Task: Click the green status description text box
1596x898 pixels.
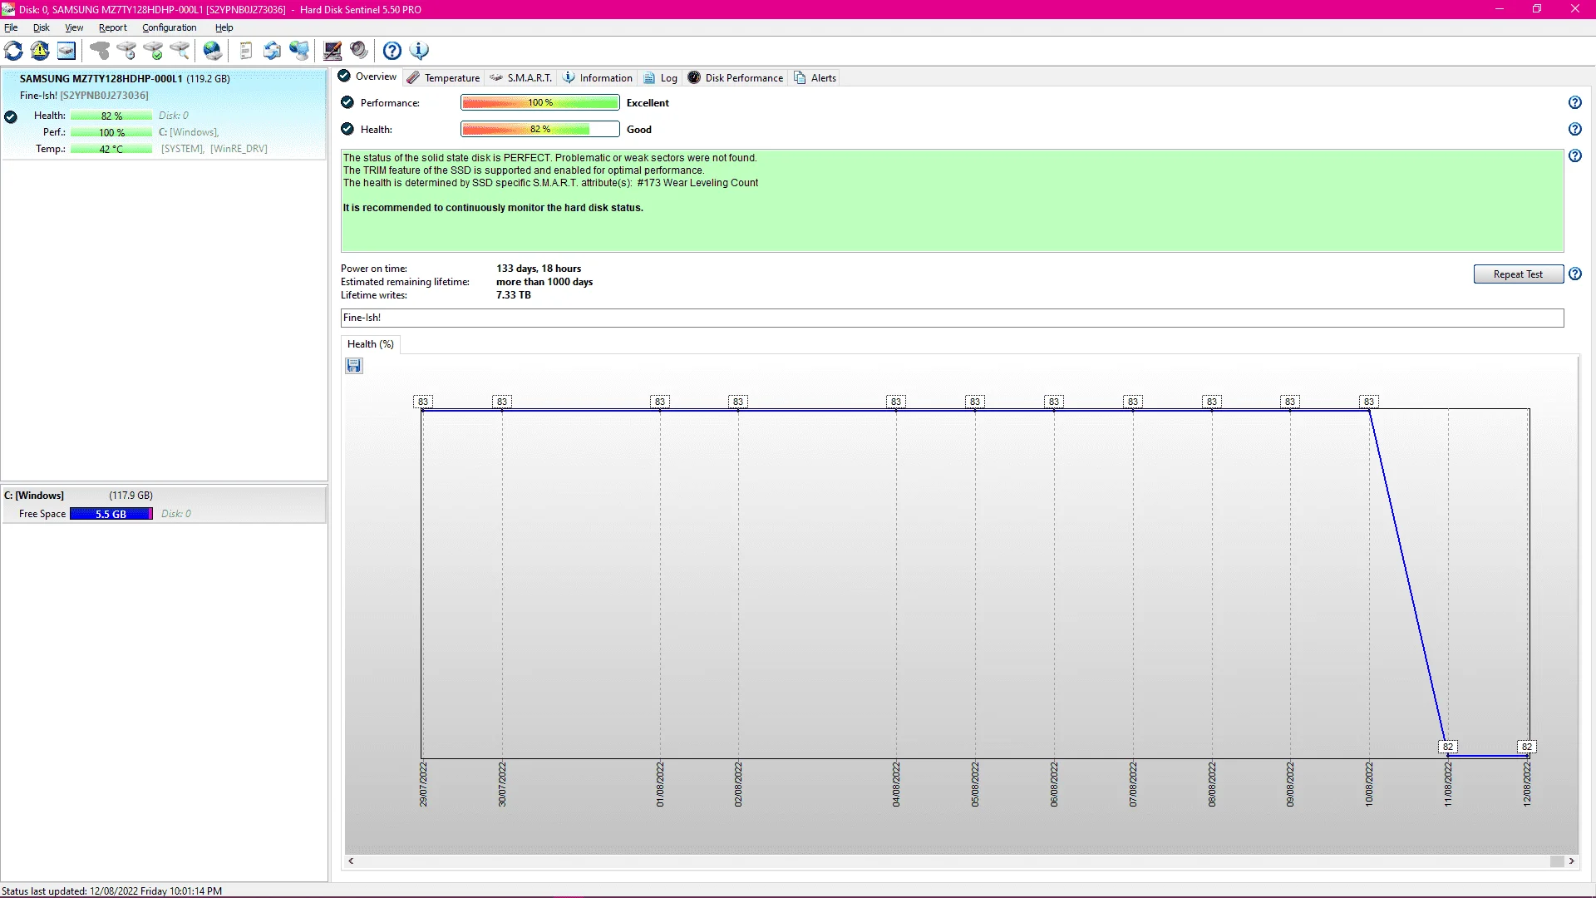Action: (x=952, y=200)
